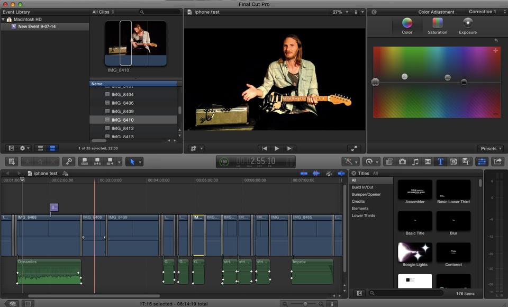Collapse the Macintosh HD disclosure triangle

click(x=3, y=20)
